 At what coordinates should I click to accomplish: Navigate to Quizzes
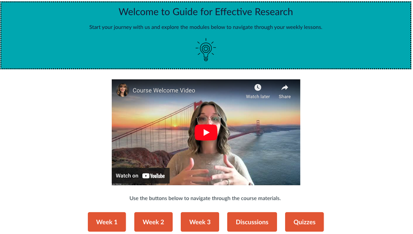click(x=304, y=222)
